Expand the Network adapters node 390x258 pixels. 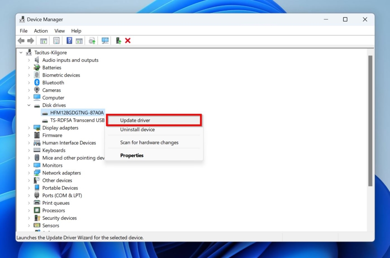[x=29, y=173]
